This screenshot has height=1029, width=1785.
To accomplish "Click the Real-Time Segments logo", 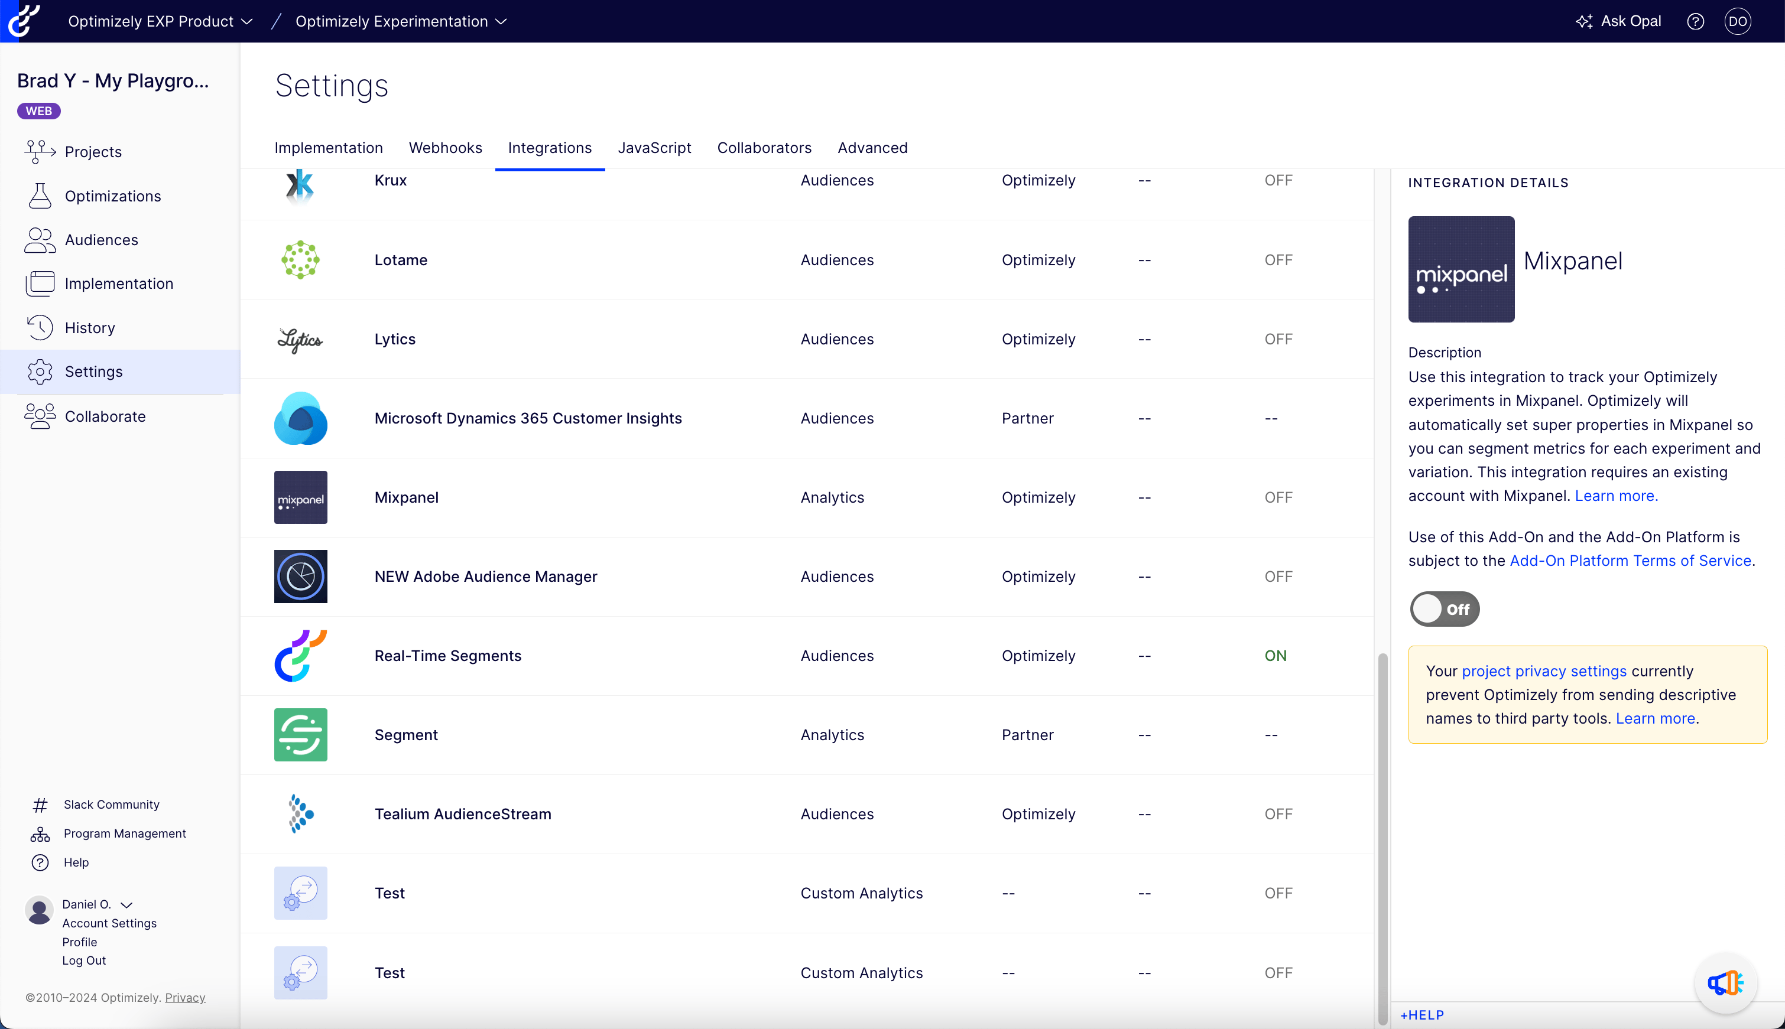I will 300,656.
